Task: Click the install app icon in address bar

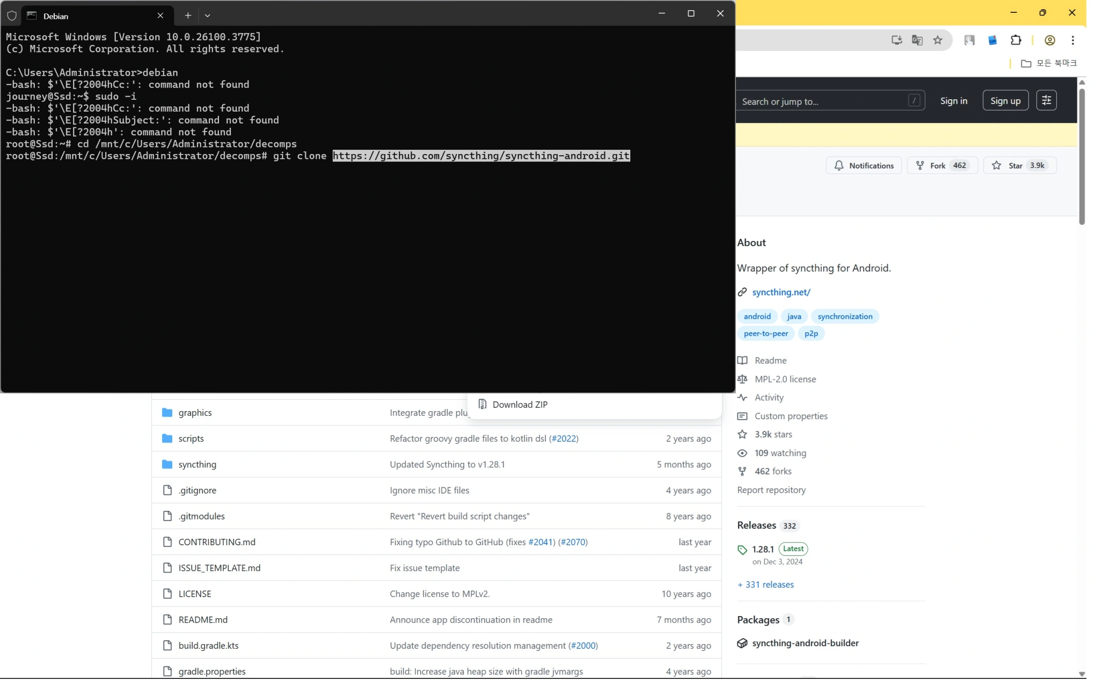Action: [x=897, y=40]
